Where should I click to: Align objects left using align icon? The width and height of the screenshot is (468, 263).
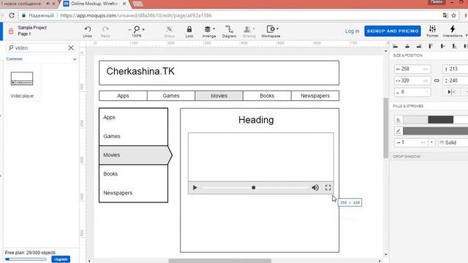pyautogui.click(x=396, y=46)
